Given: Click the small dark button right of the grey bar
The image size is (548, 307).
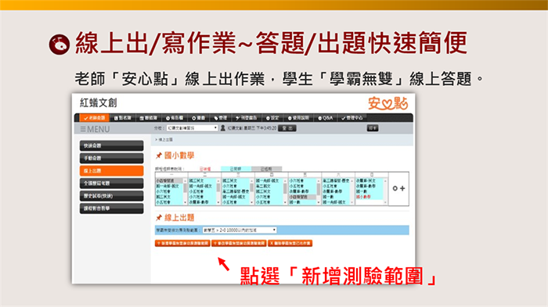Looking at the screenshot, I should 373,128.
